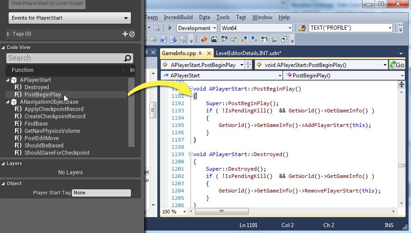Image resolution: width=411 pixels, height=233 pixels.
Task: Open Events for PlayerStart dropdown
Action: click(70, 18)
